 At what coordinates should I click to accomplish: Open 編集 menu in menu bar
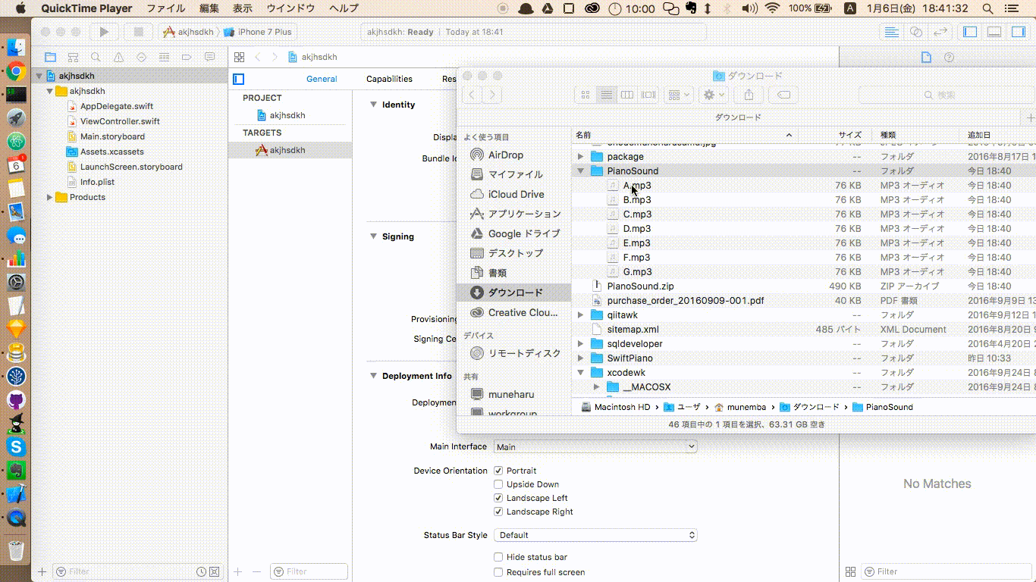tap(209, 8)
